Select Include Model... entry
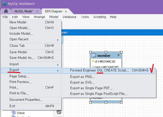This screenshot has width=163, height=117. (31, 34)
